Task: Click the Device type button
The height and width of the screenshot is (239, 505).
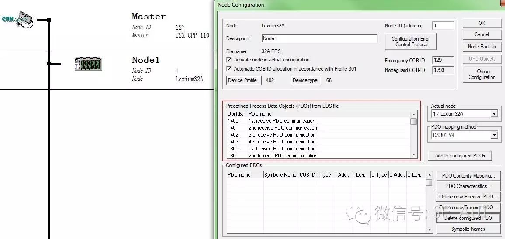Action: coord(305,80)
